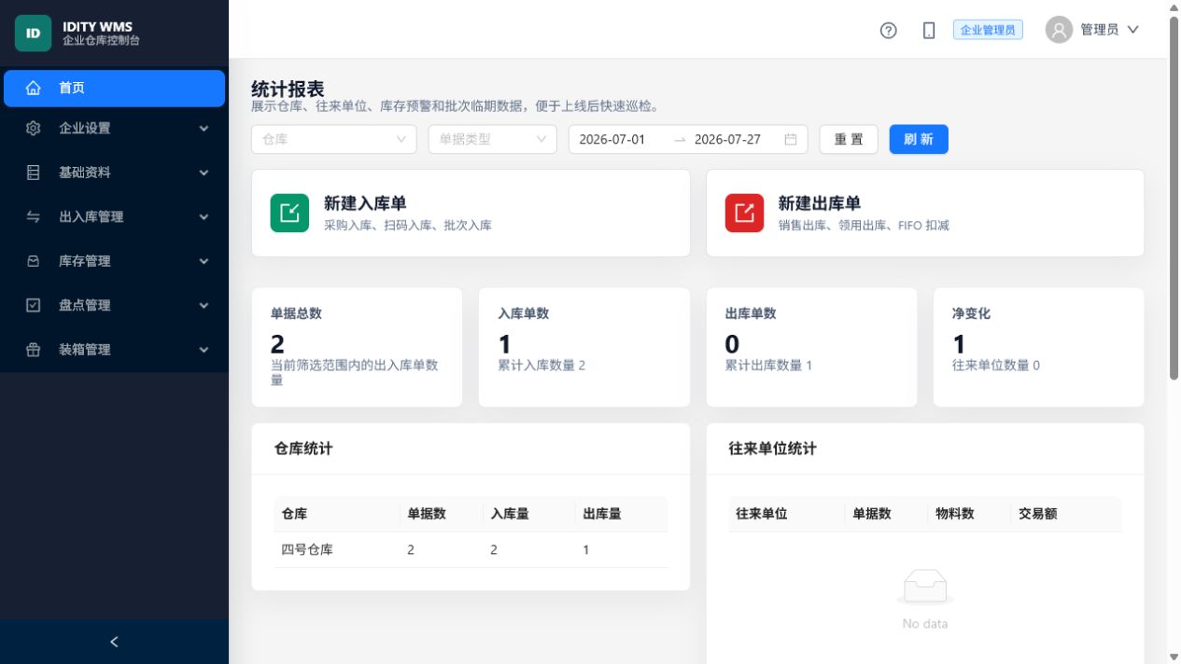The image size is (1181, 664).
Task: Open the 盘点管理 menu
Action: (x=114, y=305)
